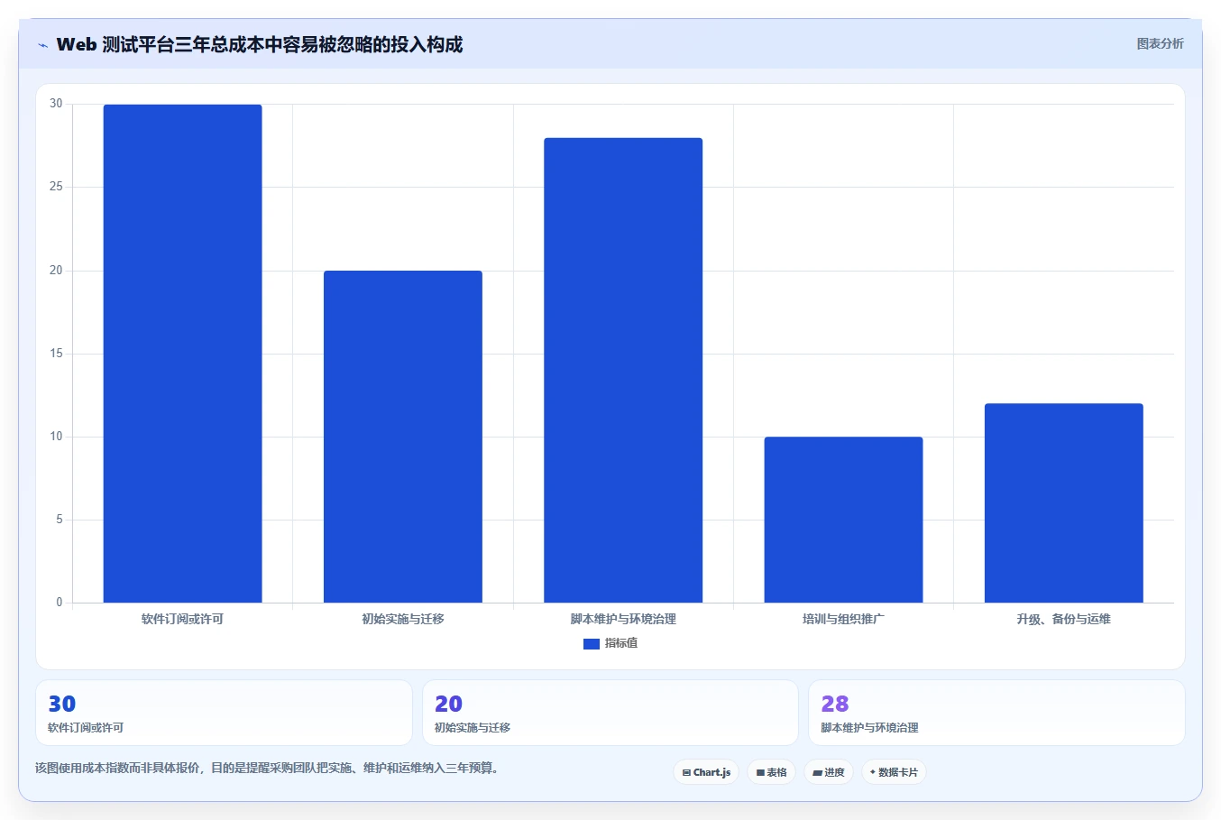1221x820 pixels.
Task: Click the 升级、备份与运维 bar in the chart
Action: pos(1064,503)
